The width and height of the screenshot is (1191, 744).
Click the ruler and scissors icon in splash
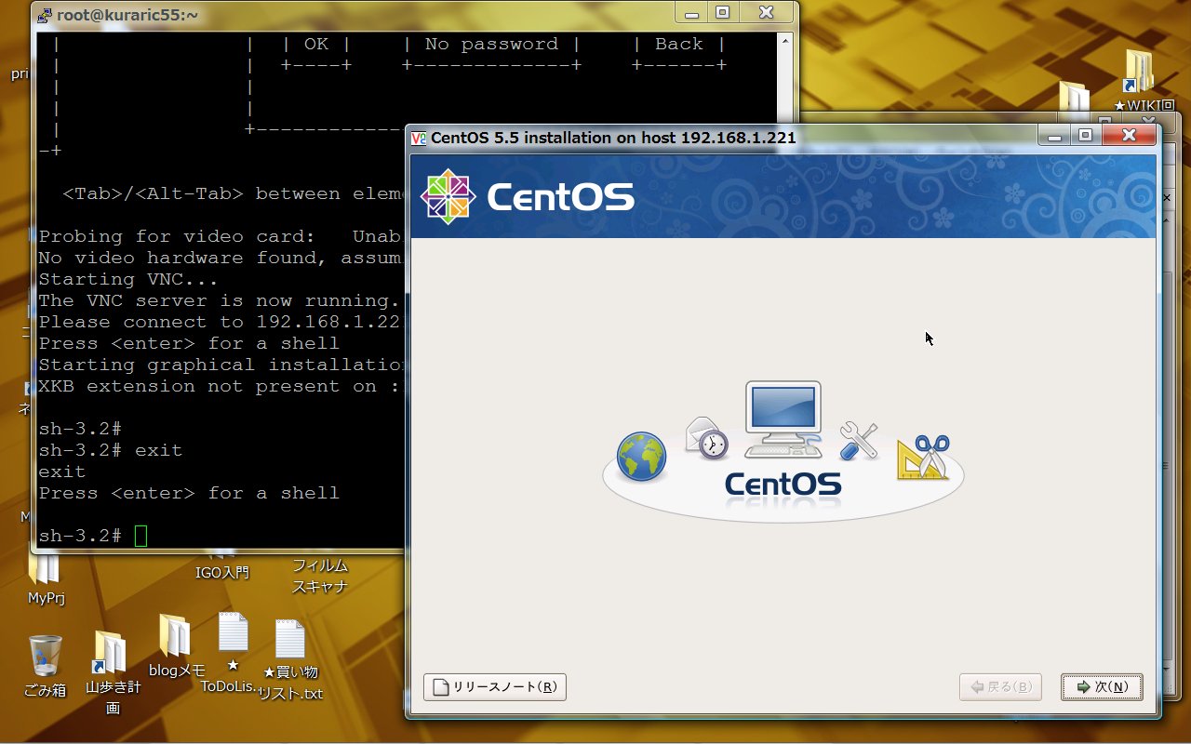(x=923, y=457)
